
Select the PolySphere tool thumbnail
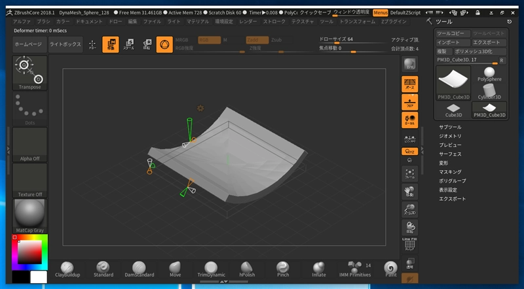point(489,74)
